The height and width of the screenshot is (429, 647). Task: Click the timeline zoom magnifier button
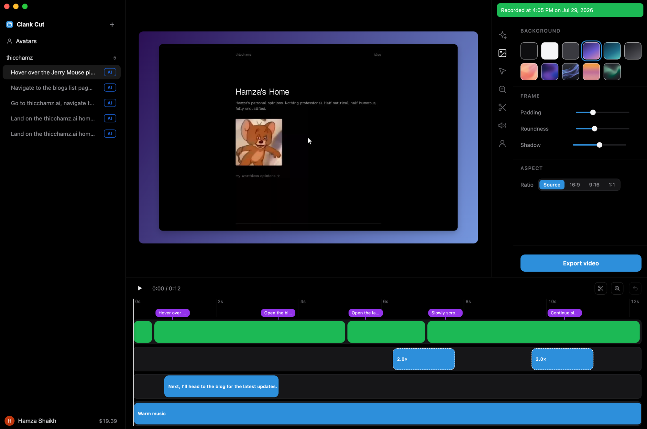[617, 288]
